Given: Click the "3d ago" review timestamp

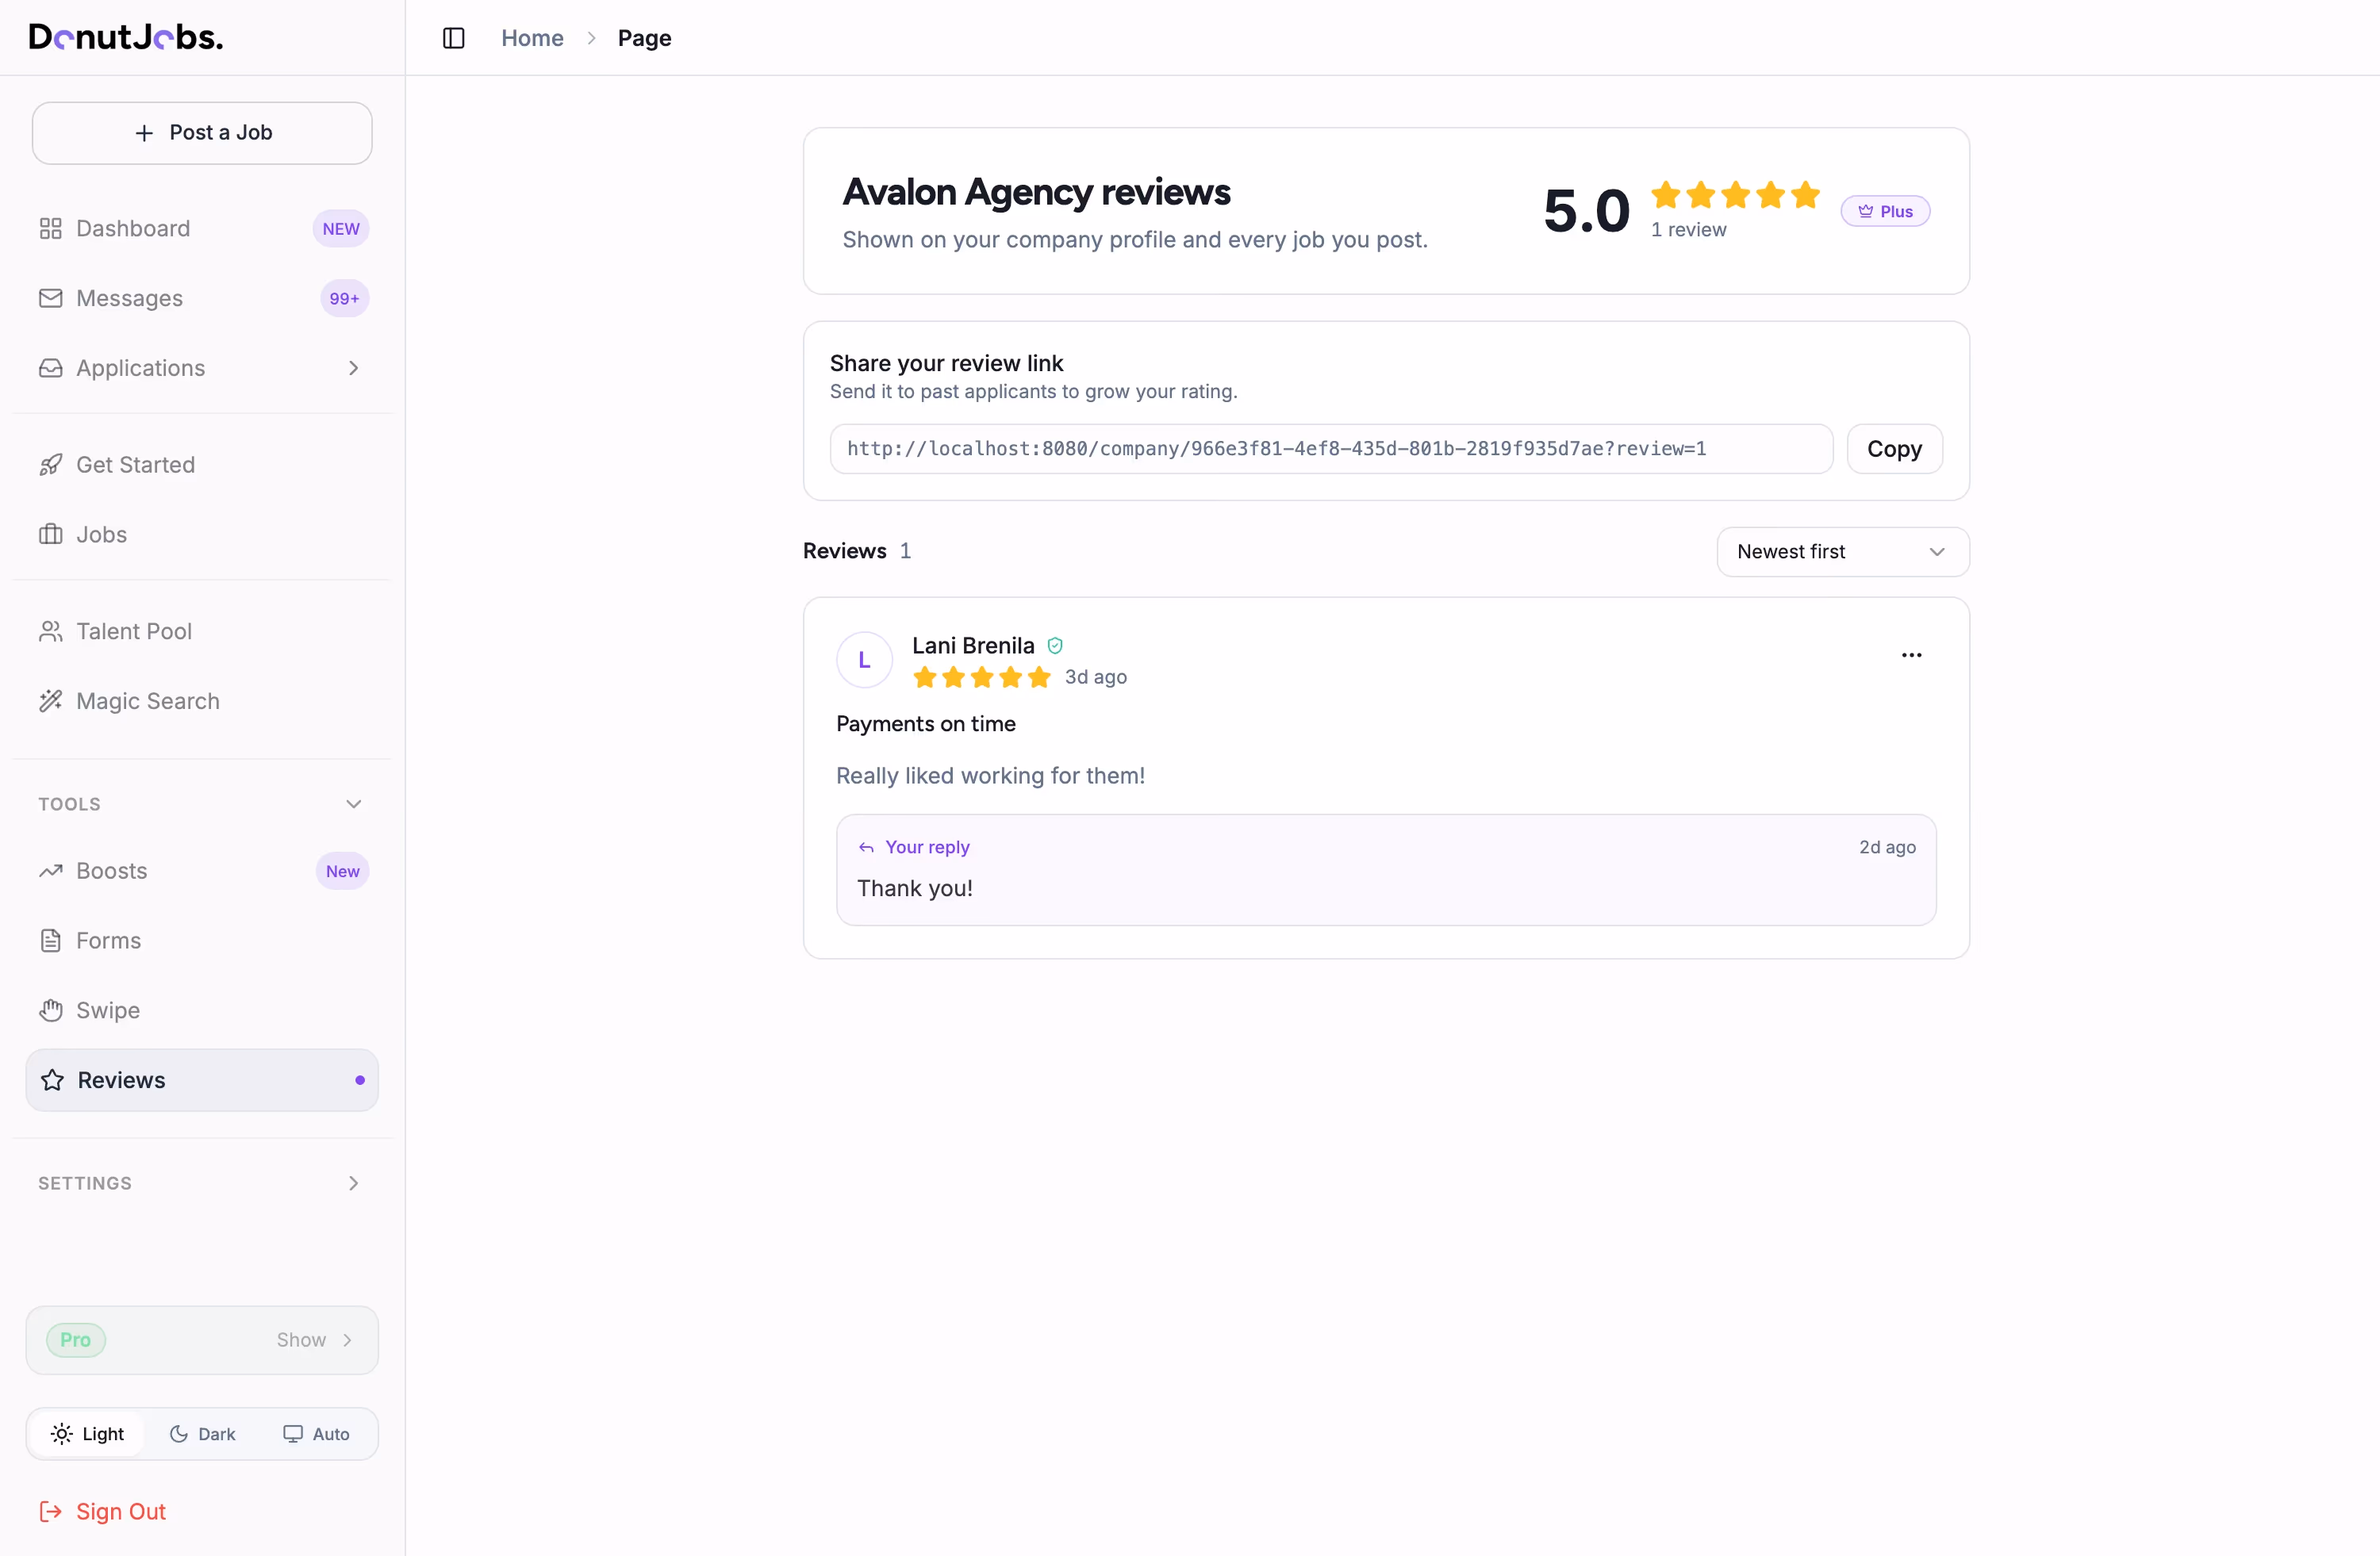Looking at the screenshot, I should click(1095, 677).
